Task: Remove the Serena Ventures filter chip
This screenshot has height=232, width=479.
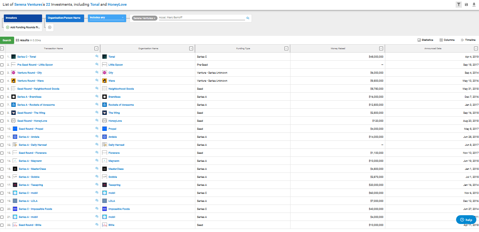Action: 154,18
